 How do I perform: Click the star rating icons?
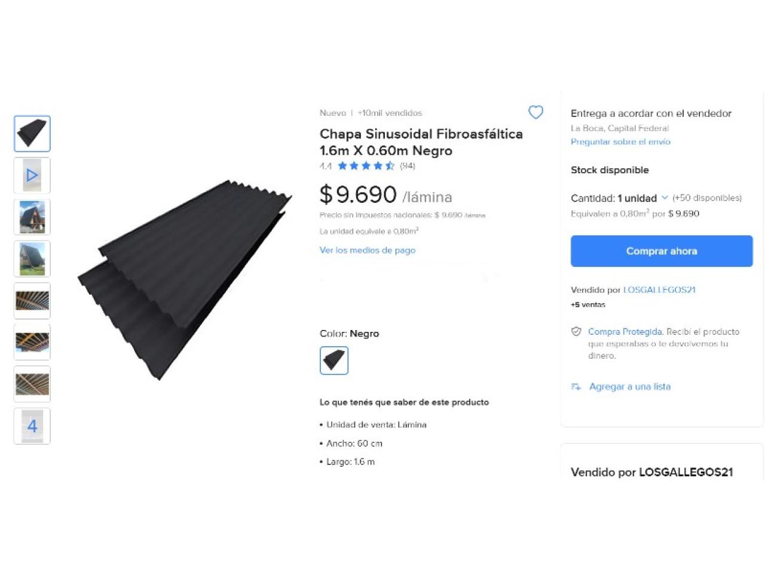[x=366, y=166]
